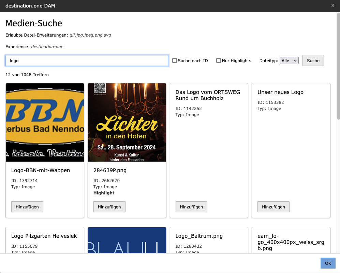This screenshot has width=340, height=273.
Task: Click the Das Logo vom ORTSWEG title
Action: [x=208, y=95]
